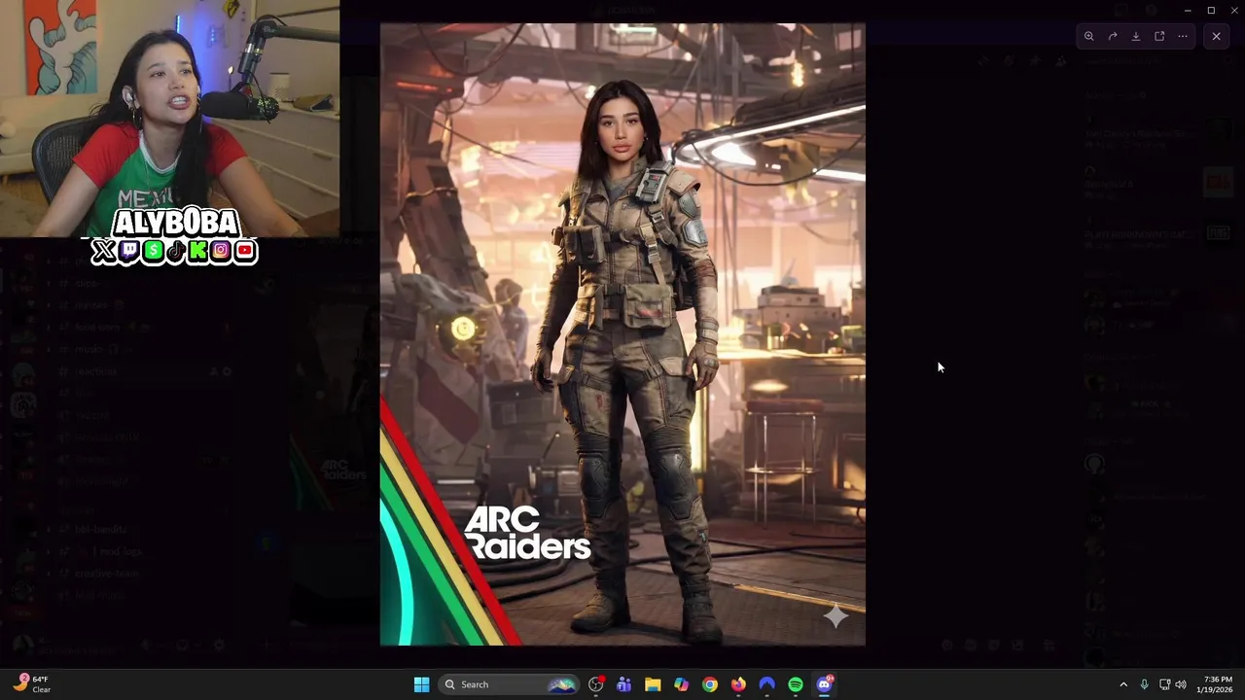This screenshot has width=1245, height=700.
Task: Click the microphone icon in system tray
Action: point(1144,684)
